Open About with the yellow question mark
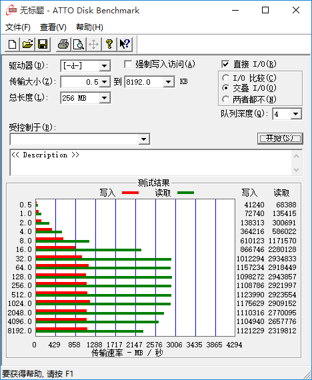 pos(109,45)
